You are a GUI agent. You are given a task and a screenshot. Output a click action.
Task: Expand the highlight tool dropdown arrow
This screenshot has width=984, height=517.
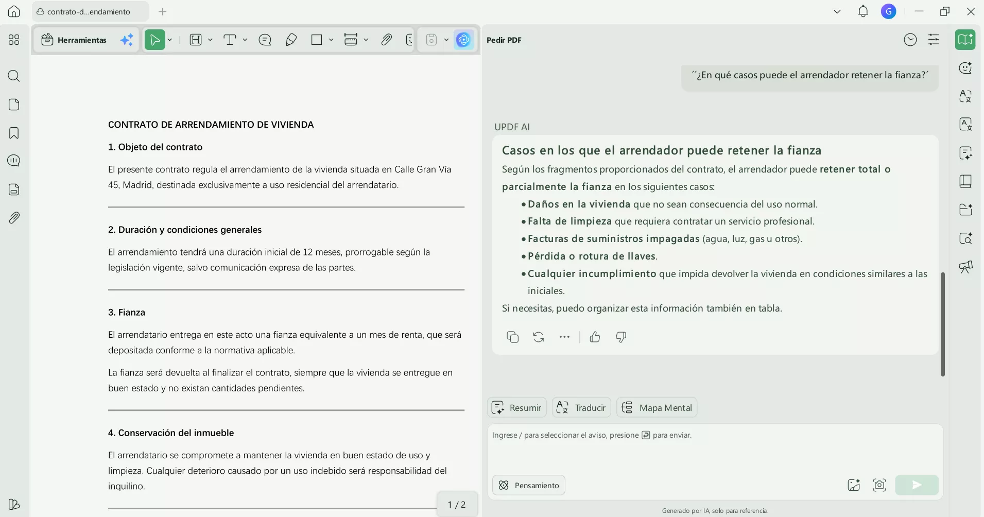210,40
